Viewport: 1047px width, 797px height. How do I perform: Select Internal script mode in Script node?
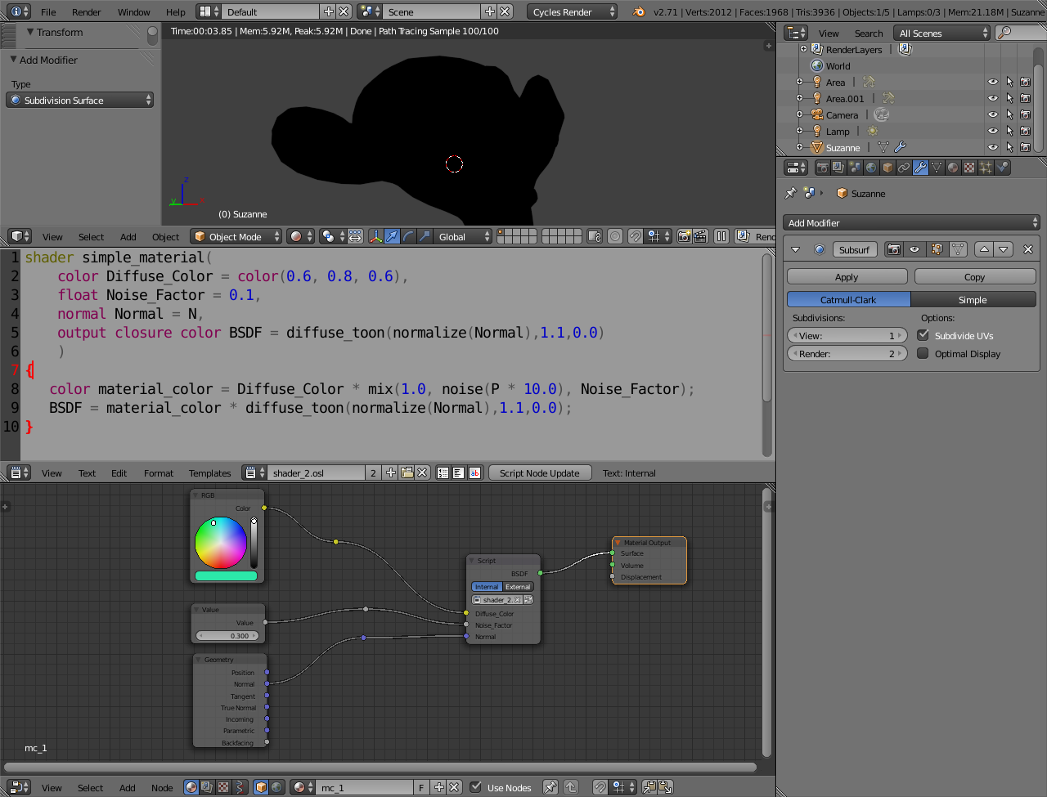coord(487,587)
